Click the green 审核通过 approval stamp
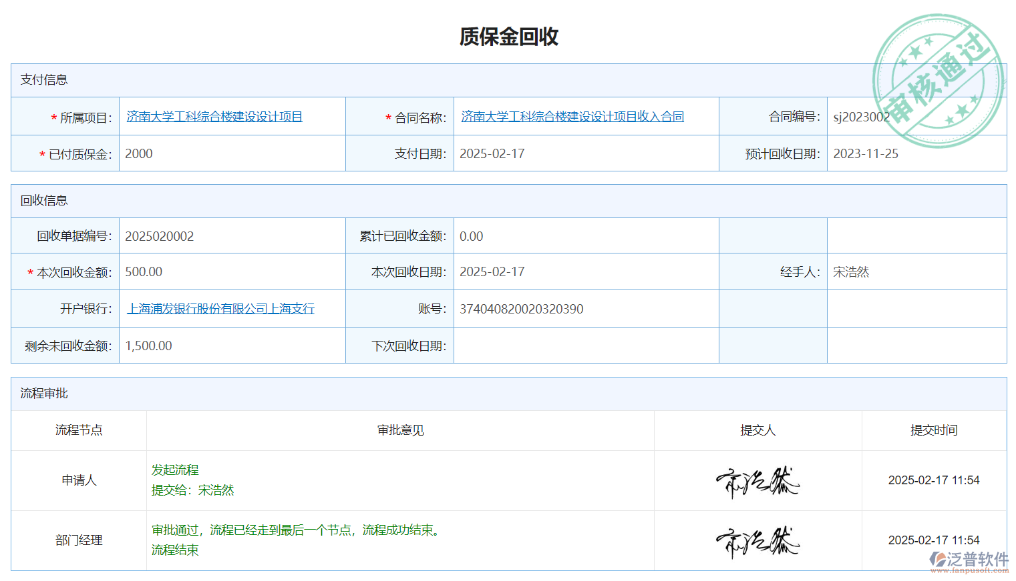1016x581 pixels. 939,81
